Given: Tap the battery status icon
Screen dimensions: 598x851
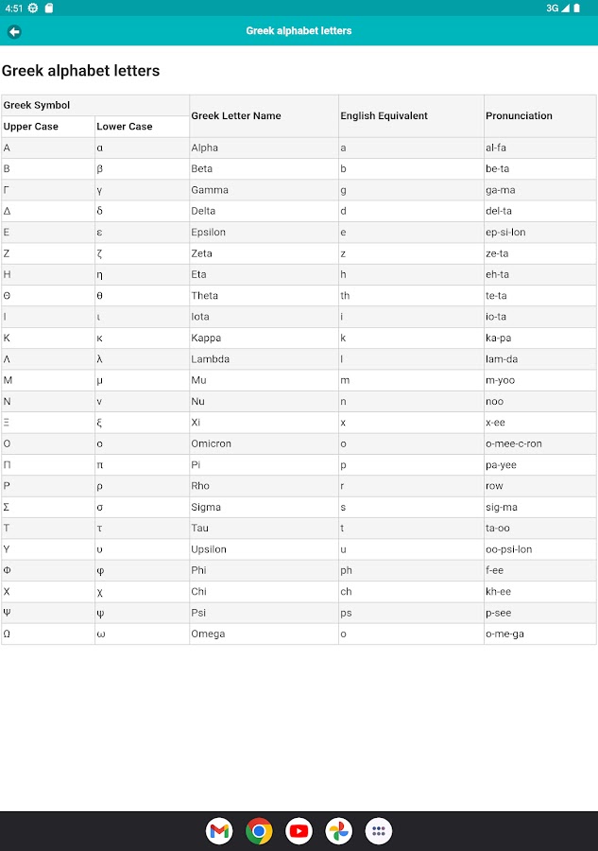Looking at the screenshot, I should pos(577,9).
